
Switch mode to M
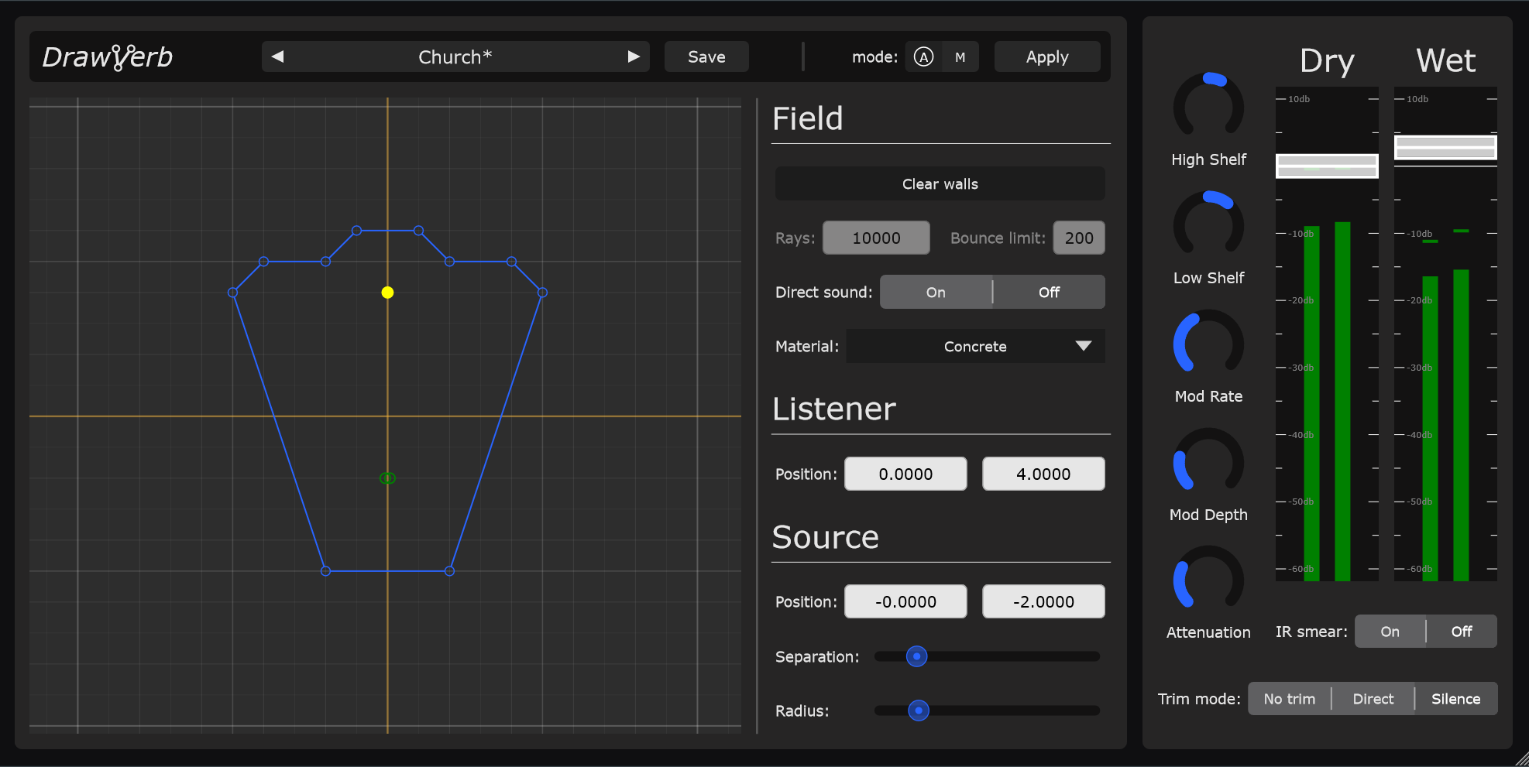pos(960,56)
